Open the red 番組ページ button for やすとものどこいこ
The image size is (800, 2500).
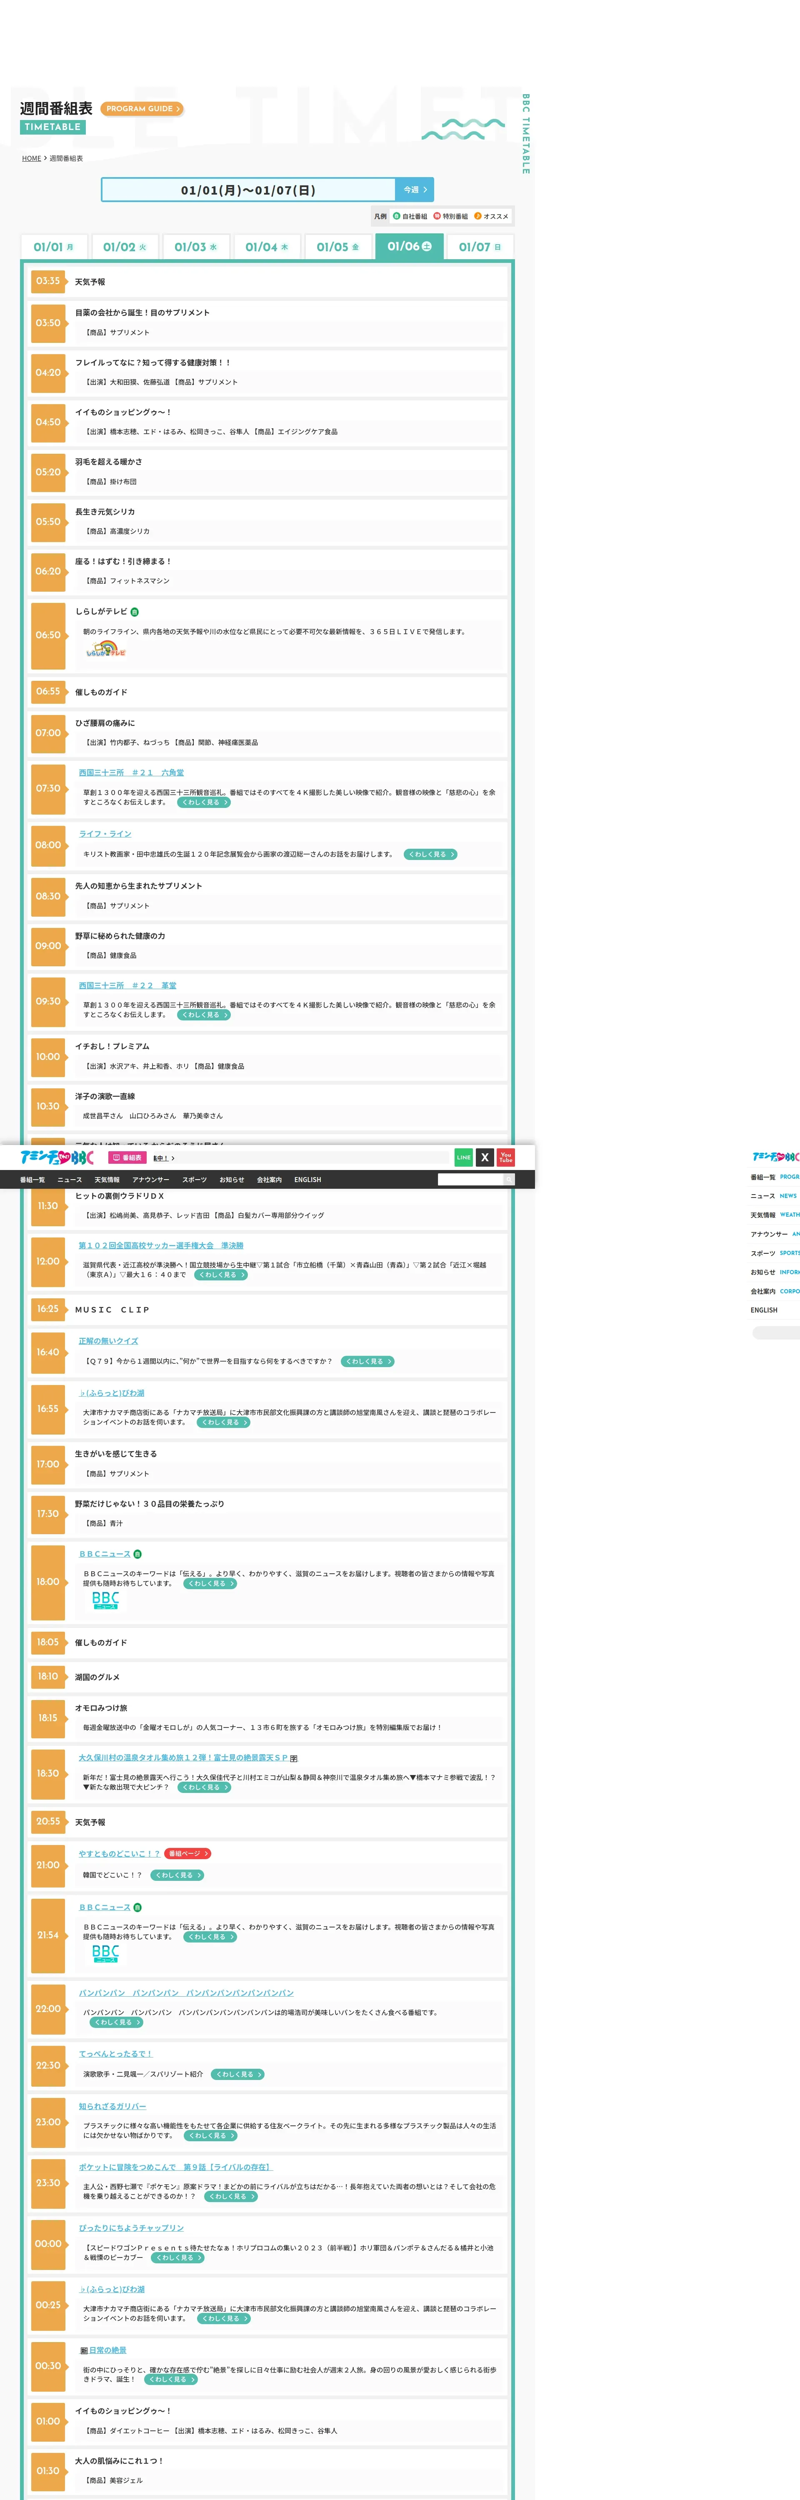point(187,1854)
